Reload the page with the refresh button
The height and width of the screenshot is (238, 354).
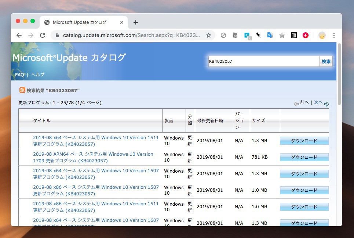43,35
